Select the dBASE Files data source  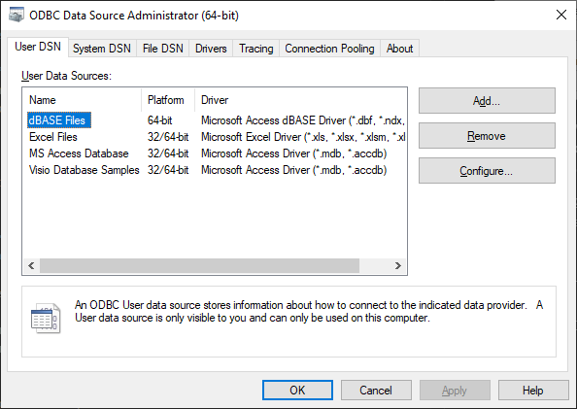click(59, 120)
